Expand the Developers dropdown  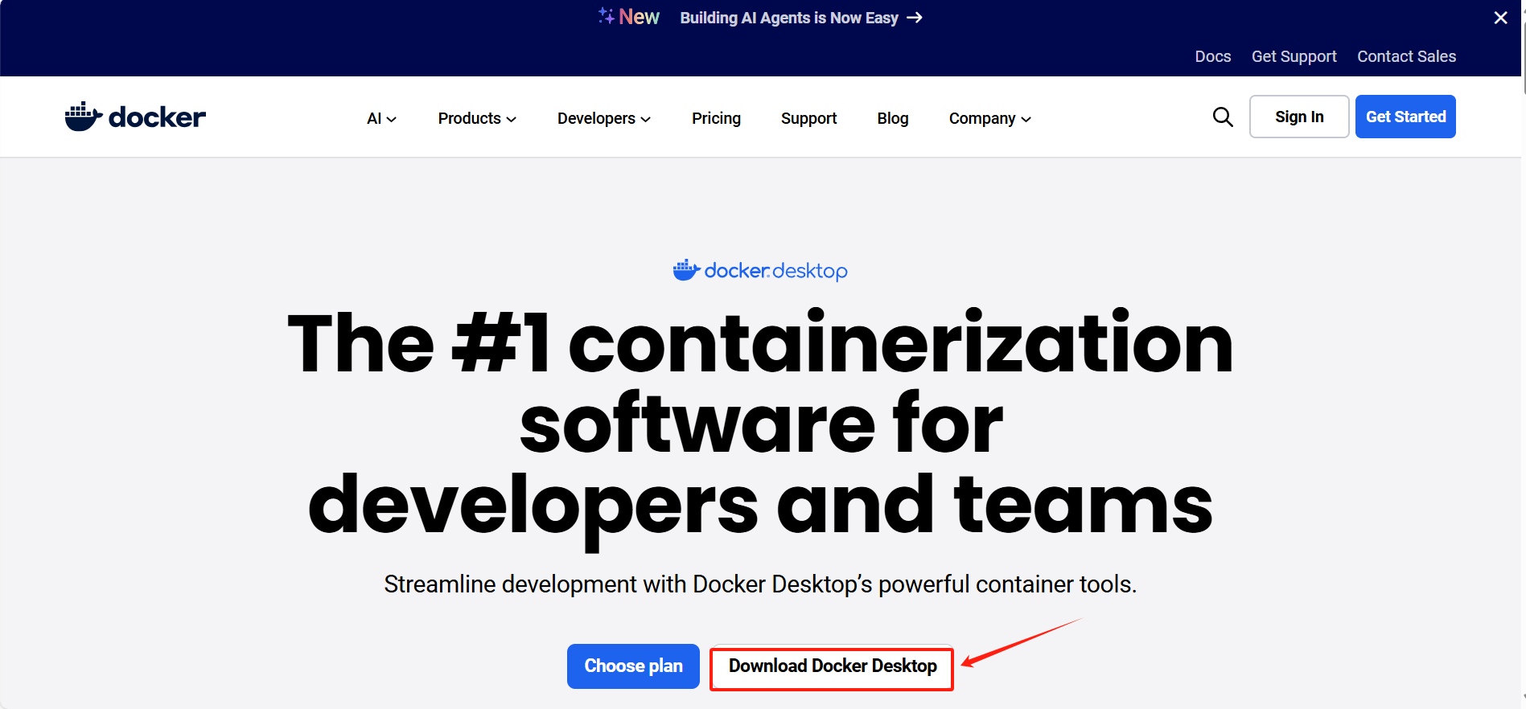(x=604, y=118)
